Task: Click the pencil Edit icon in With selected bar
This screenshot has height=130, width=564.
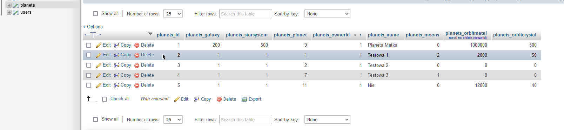Action: click(177, 99)
